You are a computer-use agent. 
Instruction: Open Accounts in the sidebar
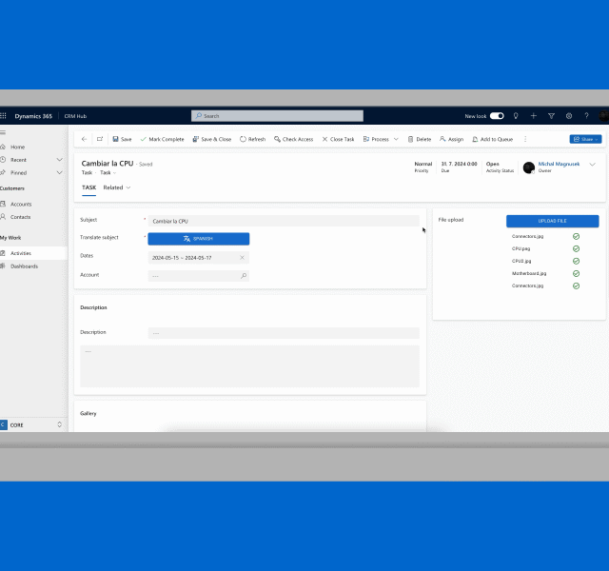pyautogui.click(x=21, y=204)
